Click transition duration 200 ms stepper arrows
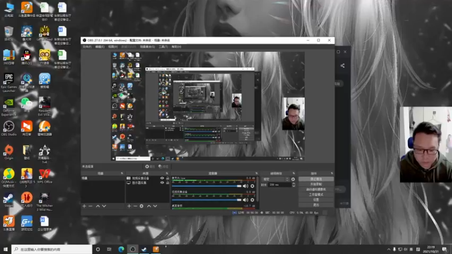This screenshot has width=452, height=254. (x=293, y=185)
